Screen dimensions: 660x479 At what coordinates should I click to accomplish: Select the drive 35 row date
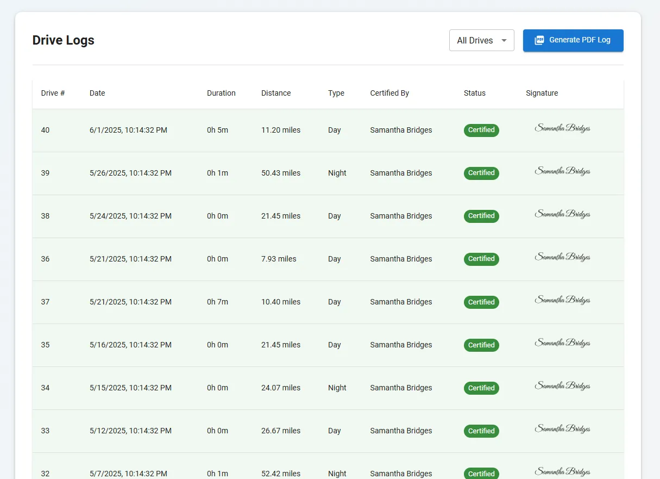click(130, 345)
